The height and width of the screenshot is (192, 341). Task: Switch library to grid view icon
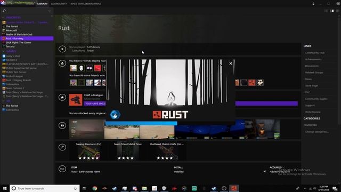tap(338, 11)
